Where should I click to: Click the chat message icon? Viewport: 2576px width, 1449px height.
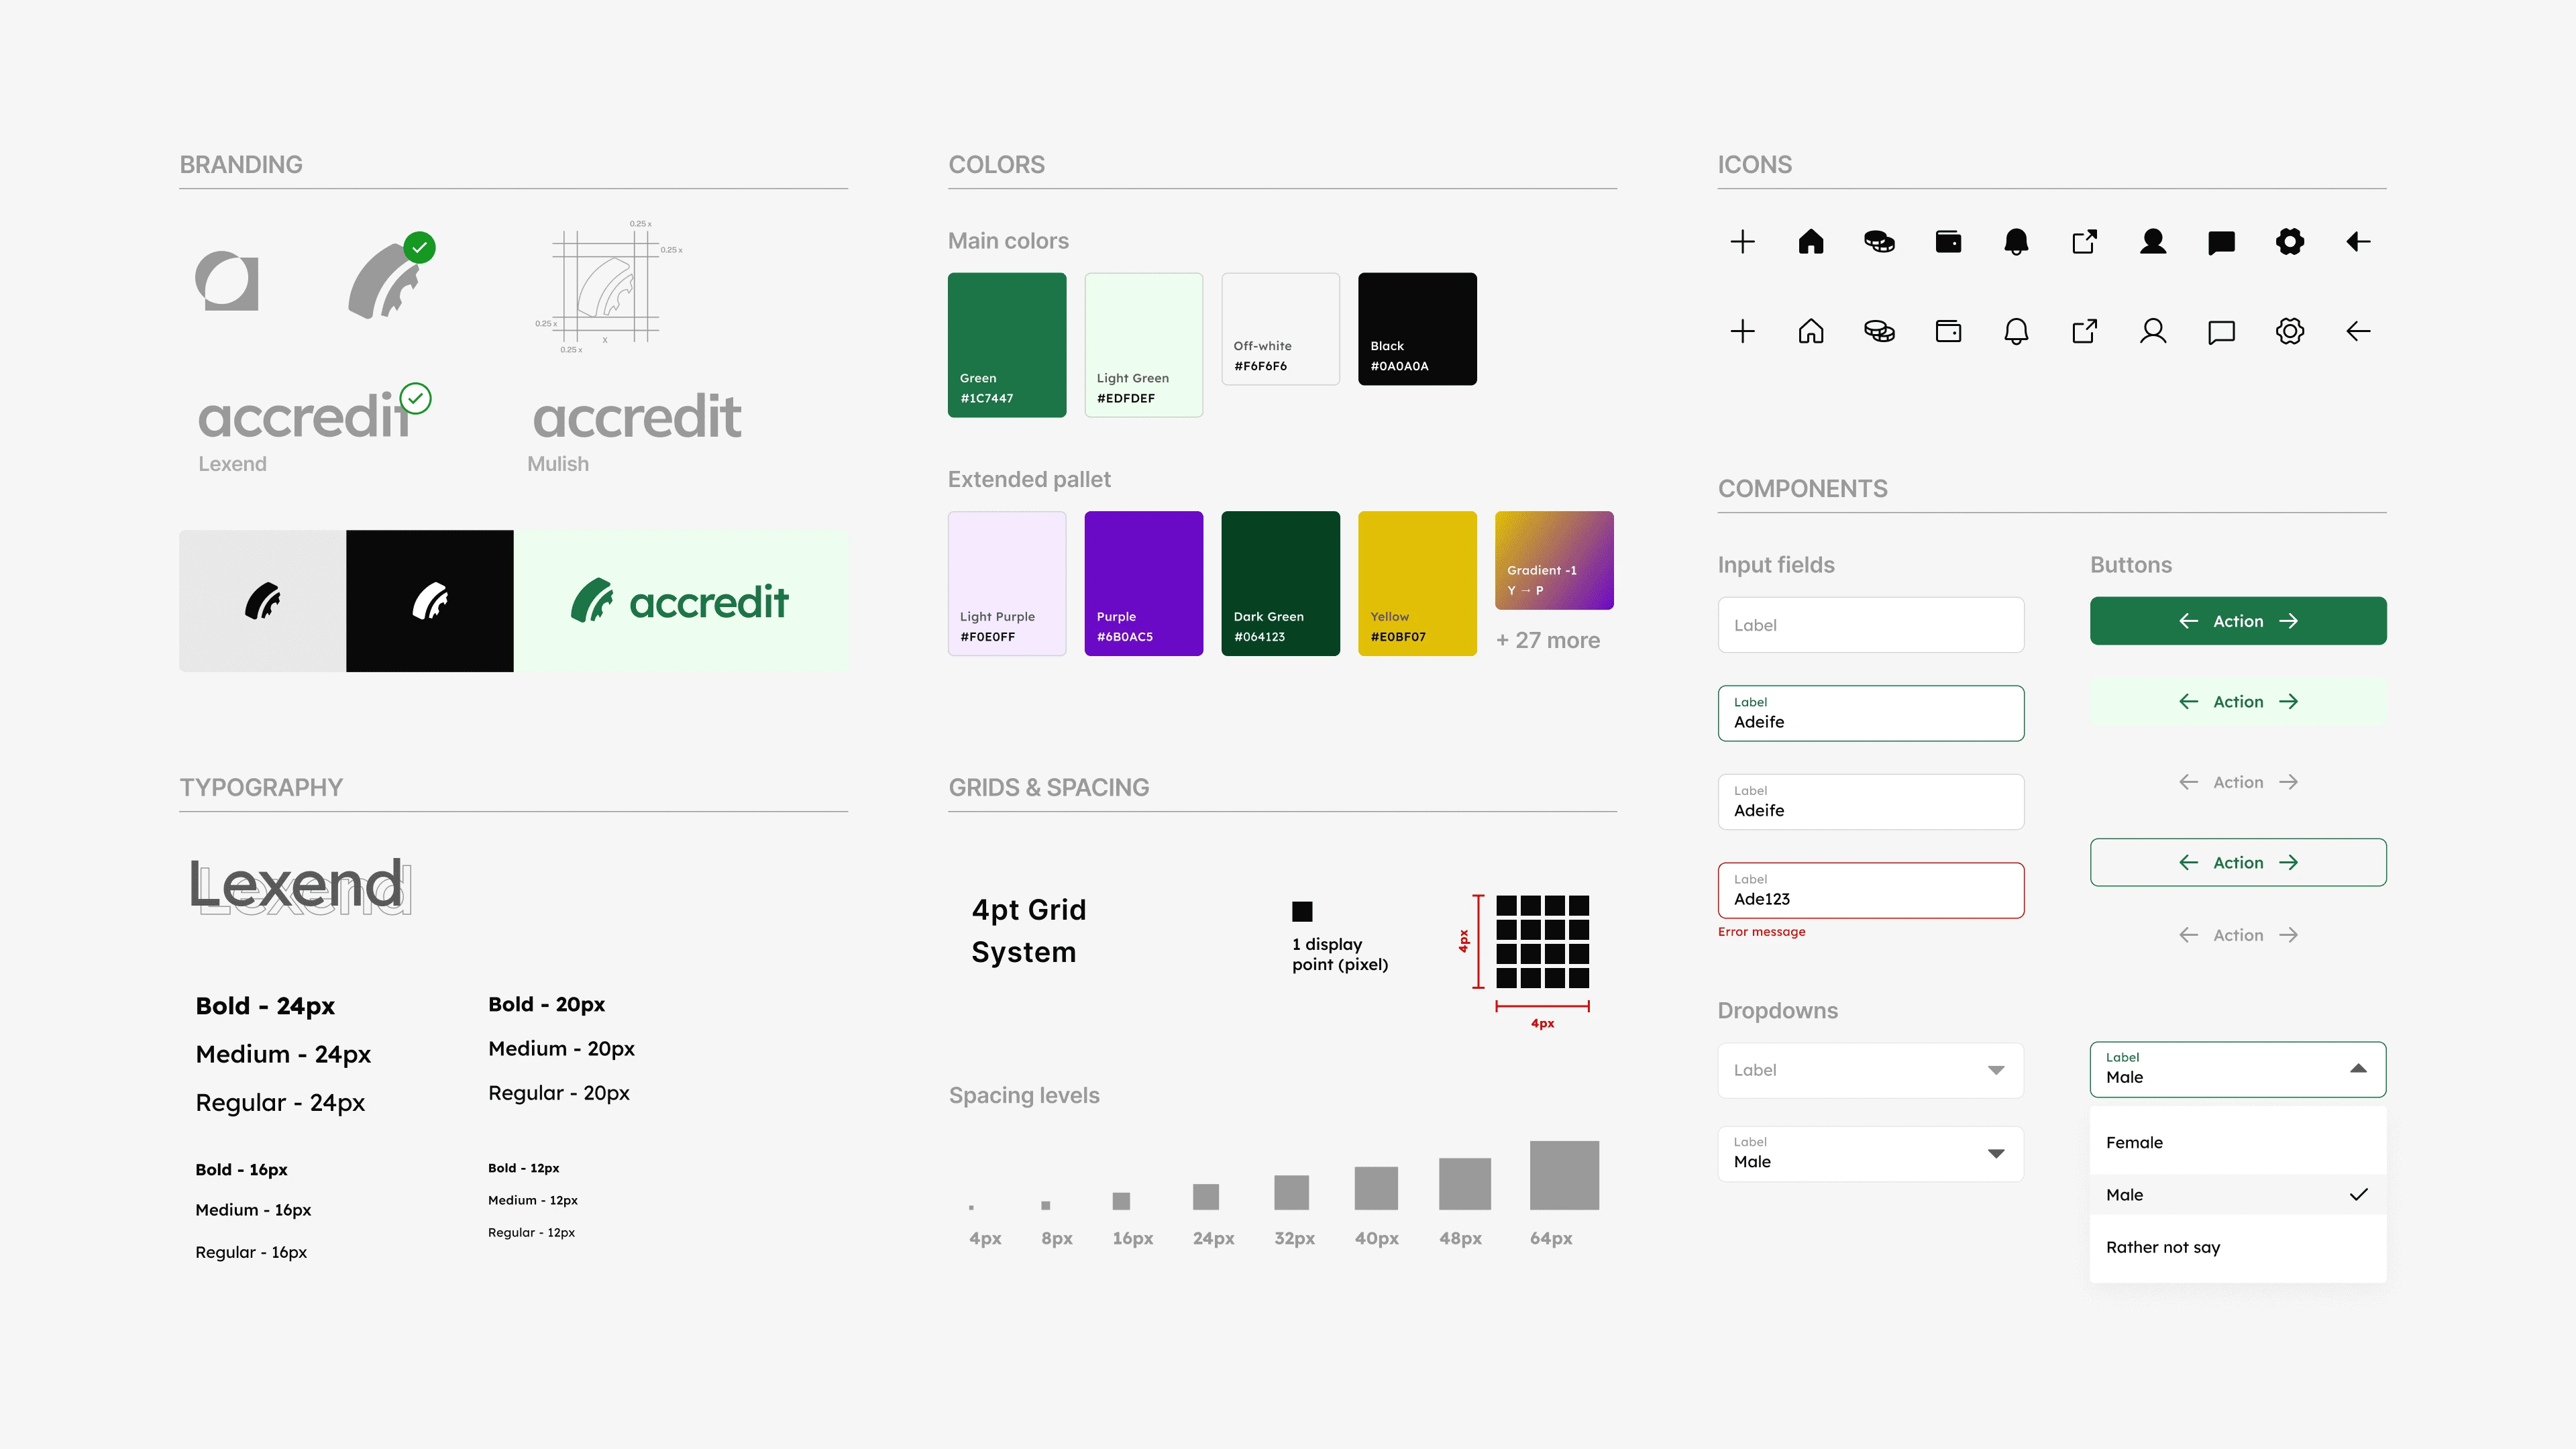point(2221,241)
